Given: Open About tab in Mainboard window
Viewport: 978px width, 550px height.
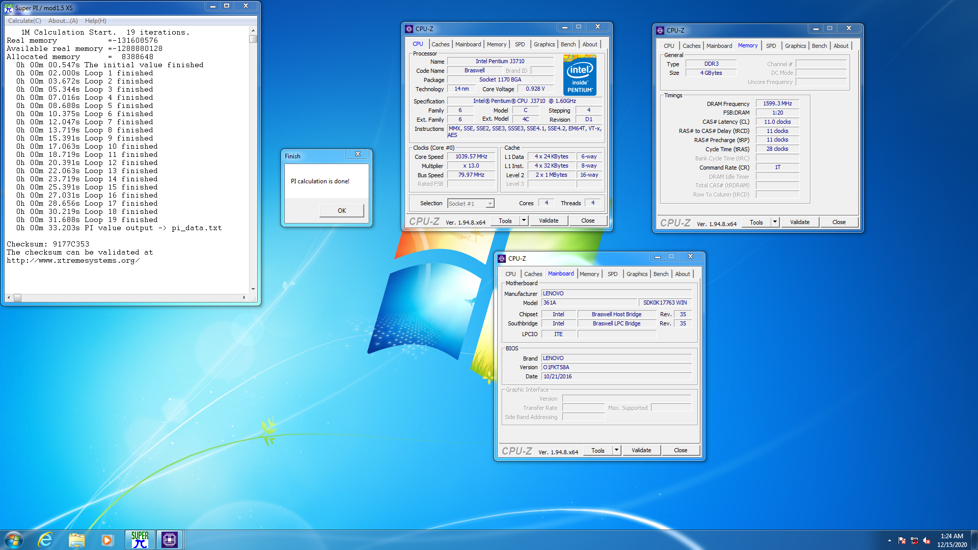Looking at the screenshot, I should coord(683,274).
